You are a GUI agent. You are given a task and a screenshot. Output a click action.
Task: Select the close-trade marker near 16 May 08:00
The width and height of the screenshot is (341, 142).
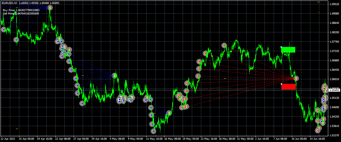coord(169,113)
